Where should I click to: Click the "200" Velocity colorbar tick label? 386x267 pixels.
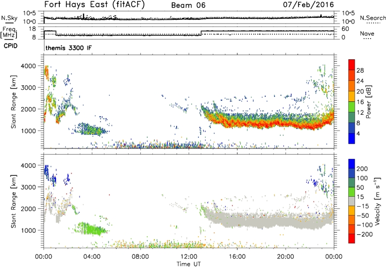coord(362,169)
